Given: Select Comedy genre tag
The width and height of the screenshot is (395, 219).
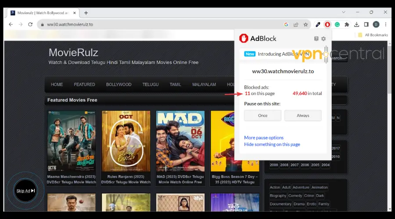Looking at the screenshot, I should [x=295, y=196].
